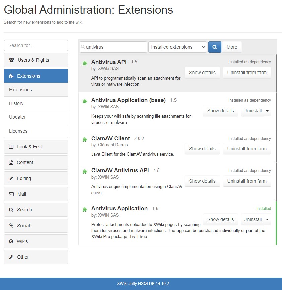Expand Uninstall arrow for Antivirus Application (base)

[267, 111]
